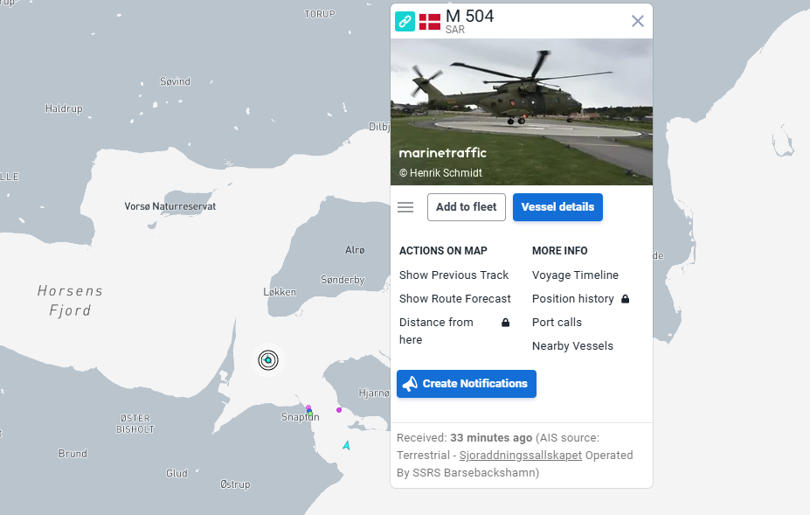Click the lock icon next to Distance from here

(506, 323)
